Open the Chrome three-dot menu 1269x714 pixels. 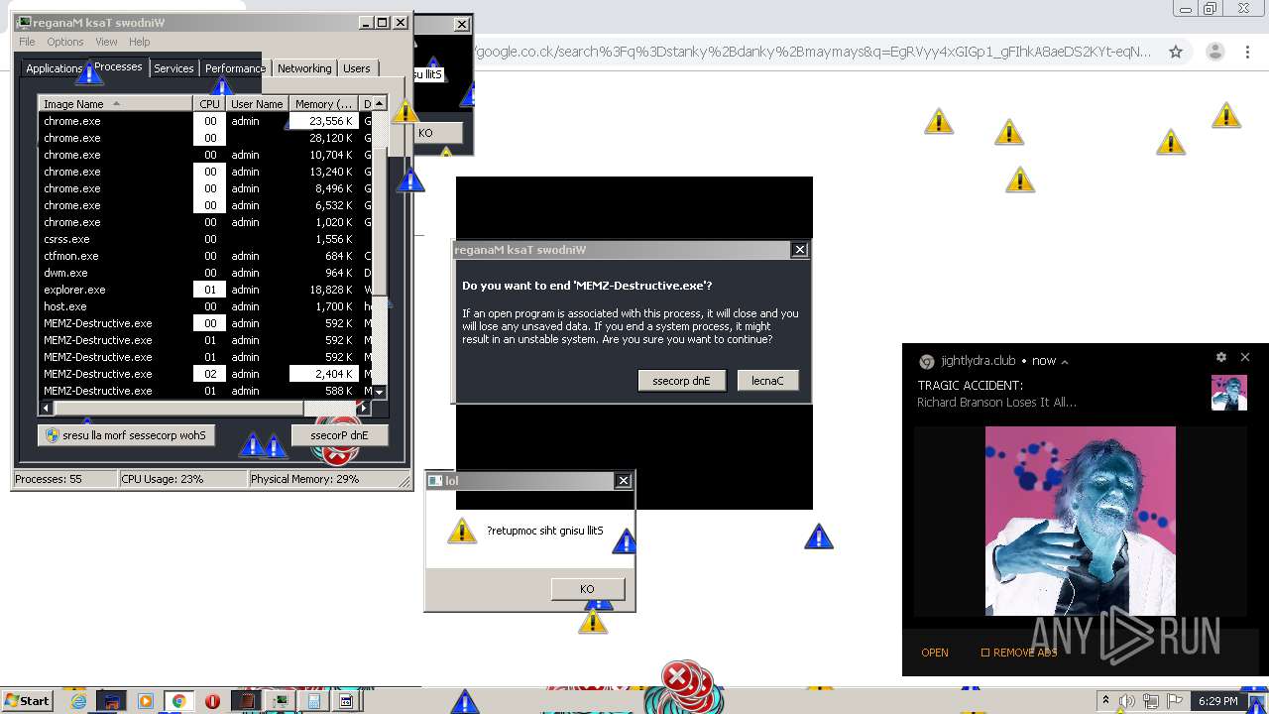(1246, 52)
